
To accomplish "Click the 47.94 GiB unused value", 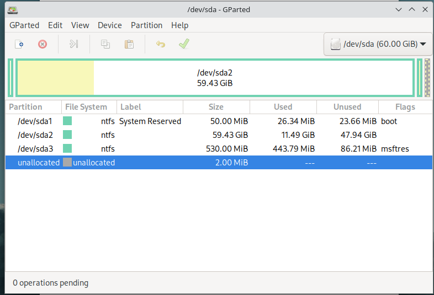I will 359,135.
